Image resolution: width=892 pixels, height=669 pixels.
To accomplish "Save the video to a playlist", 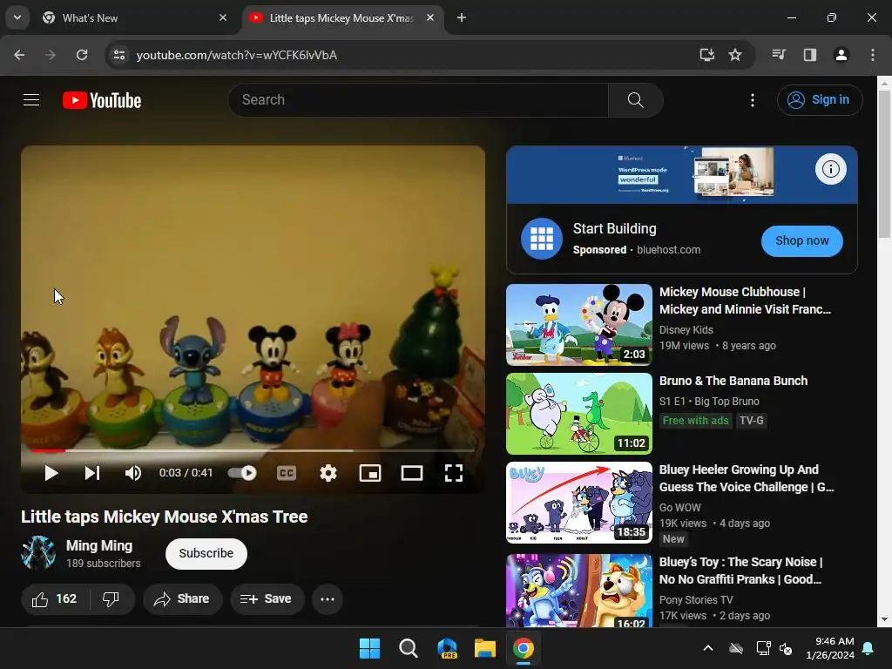I will click(267, 599).
